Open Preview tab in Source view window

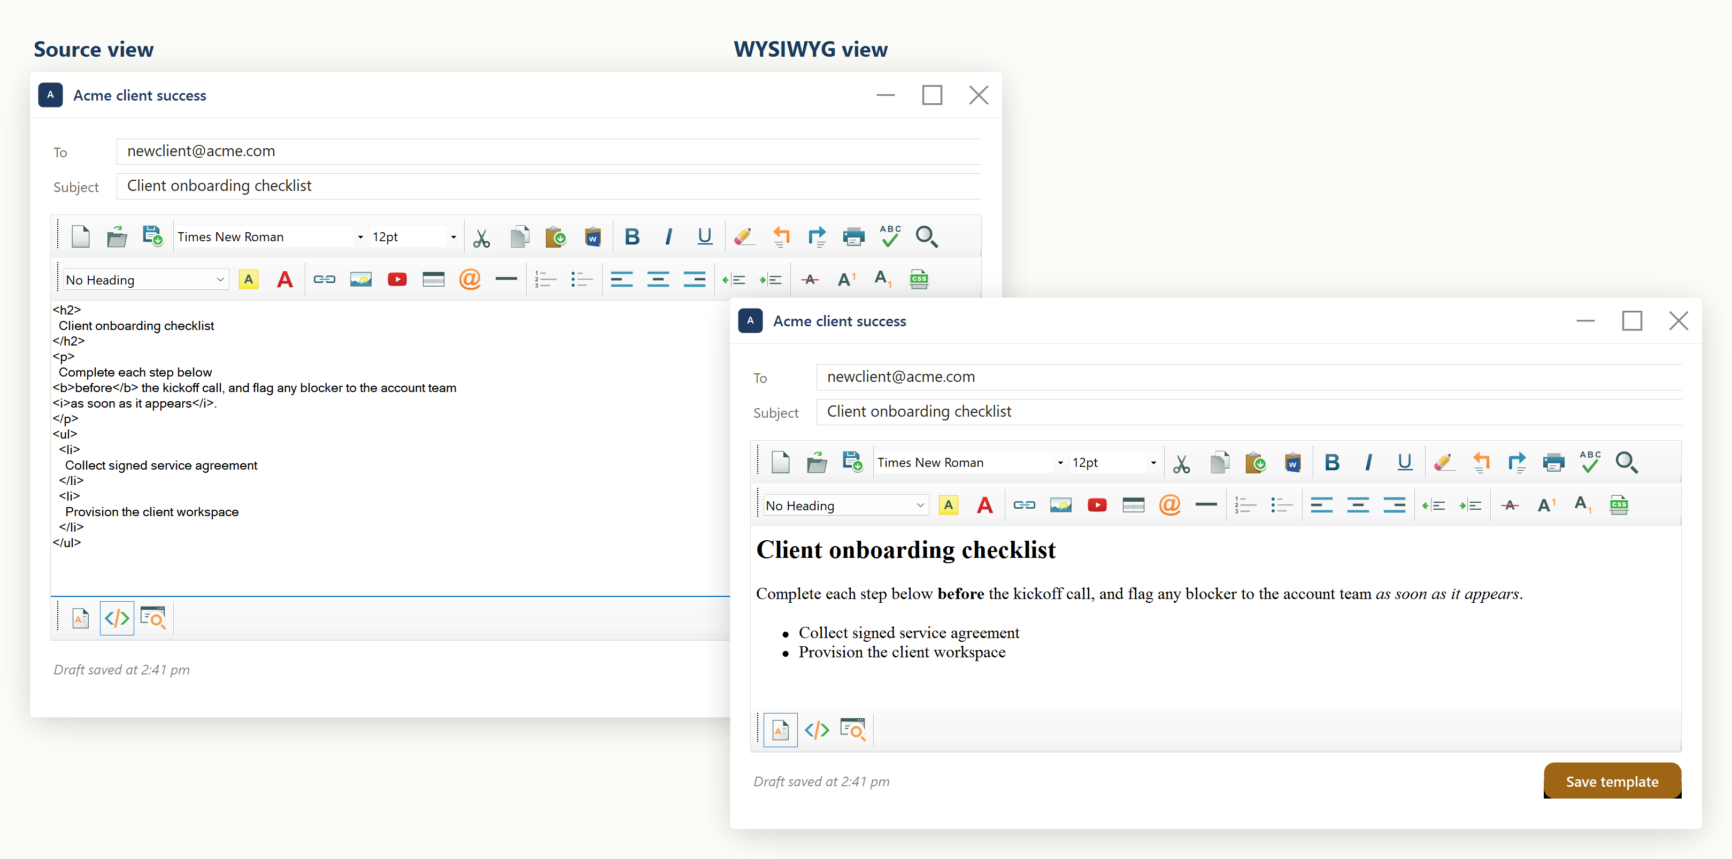pyautogui.click(x=153, y=618)
